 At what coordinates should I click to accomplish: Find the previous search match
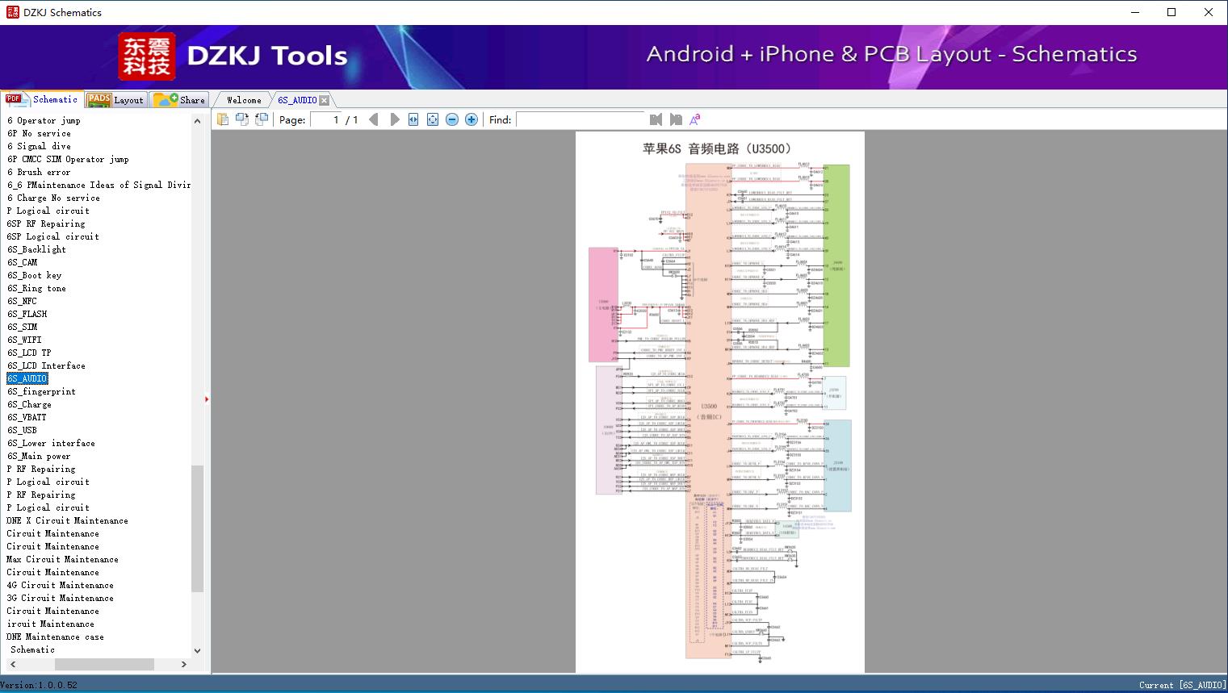pyautogui.click(x=656, y=119)
